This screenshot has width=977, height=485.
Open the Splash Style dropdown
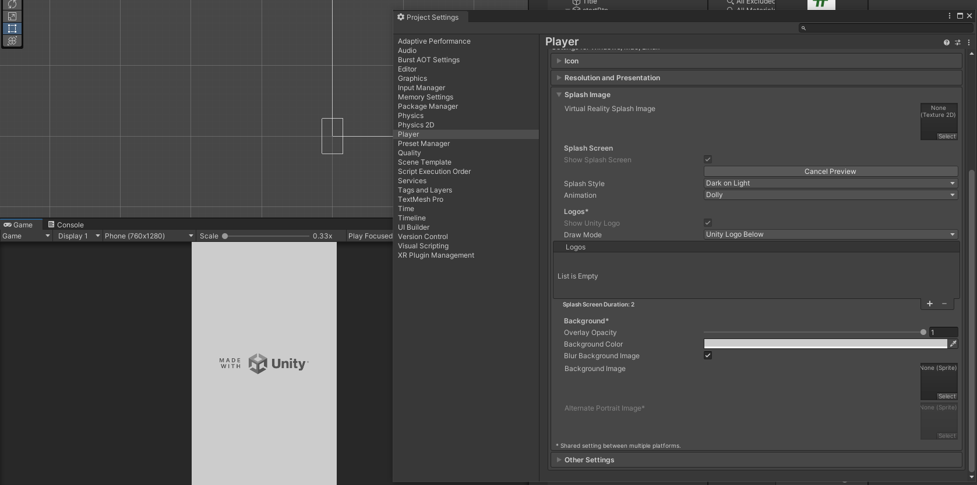(831, 183)
